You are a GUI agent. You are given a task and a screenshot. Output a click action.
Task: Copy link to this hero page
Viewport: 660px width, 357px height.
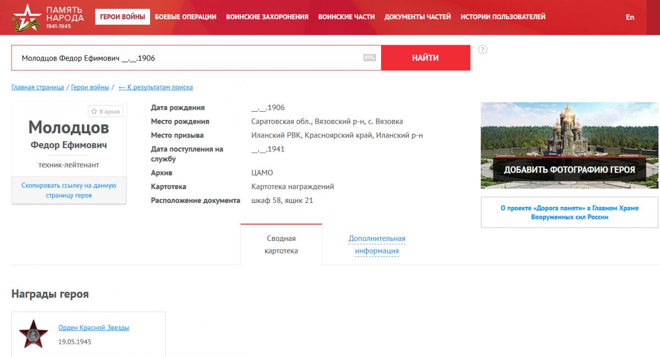69,190
